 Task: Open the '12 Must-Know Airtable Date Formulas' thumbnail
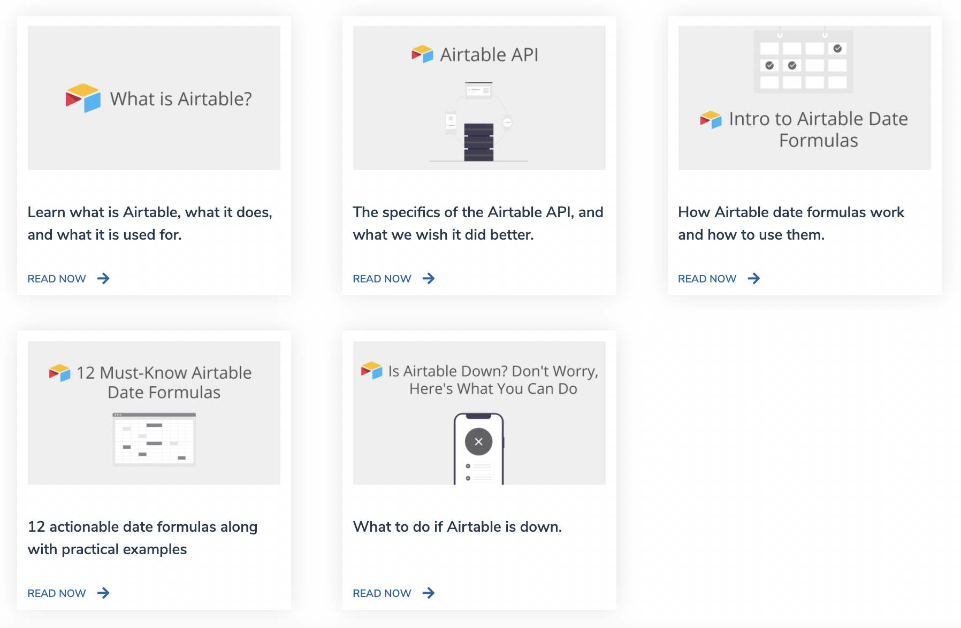(x=154, y=413)
